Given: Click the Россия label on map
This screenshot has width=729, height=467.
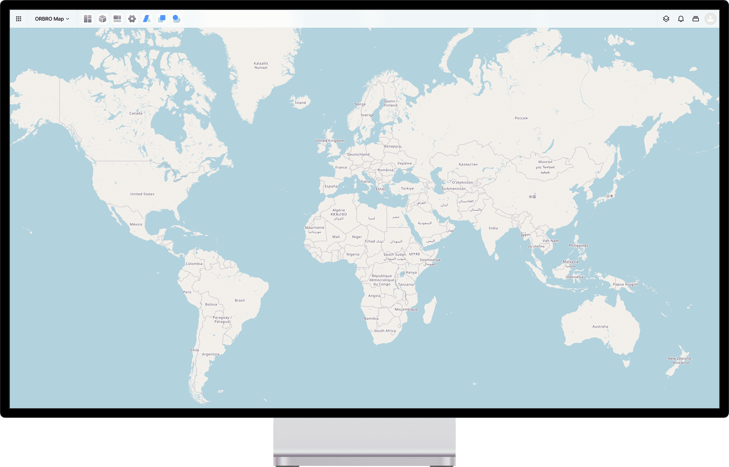Looking at the screenshot, I should (x=521, y=118).
